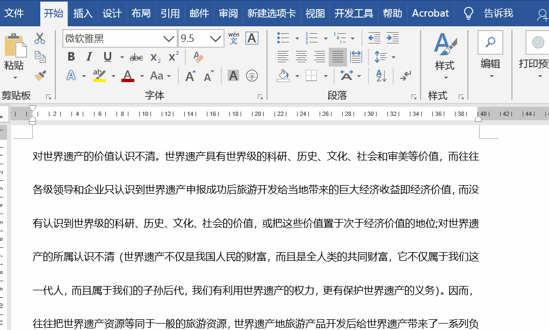Apply yellow text highlight color

click(99, 76)
